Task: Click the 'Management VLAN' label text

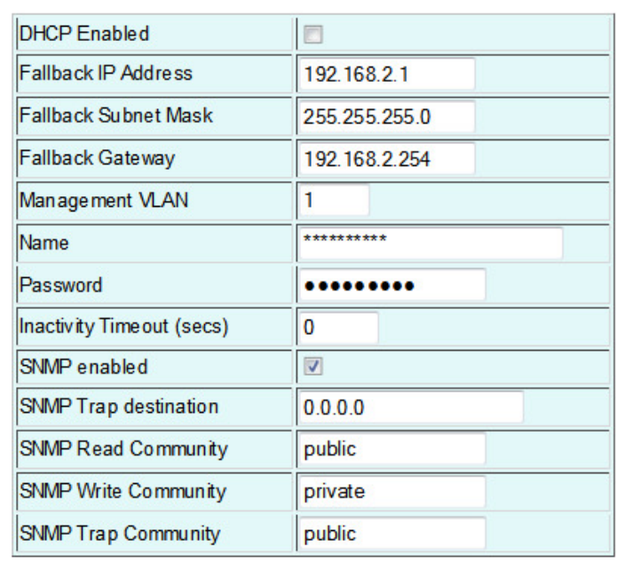Action: click(104, 201)
